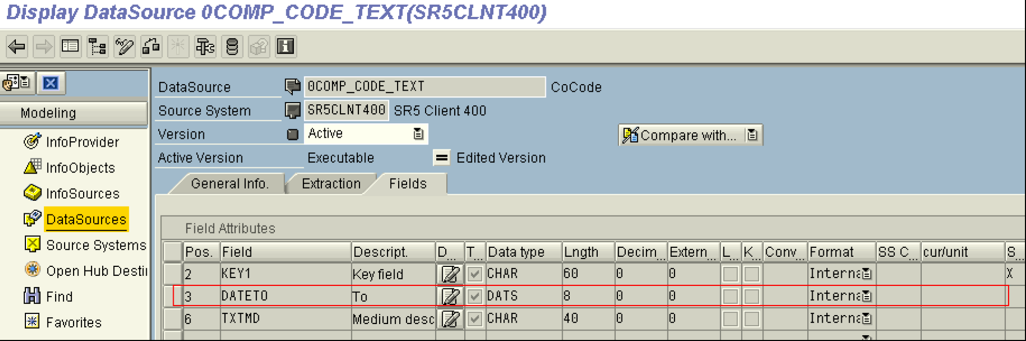The width and height of the screenshot is (1026, 341).
Task: Open detail editor icon for KEY1 row
Action: click(x=451, y=274)
